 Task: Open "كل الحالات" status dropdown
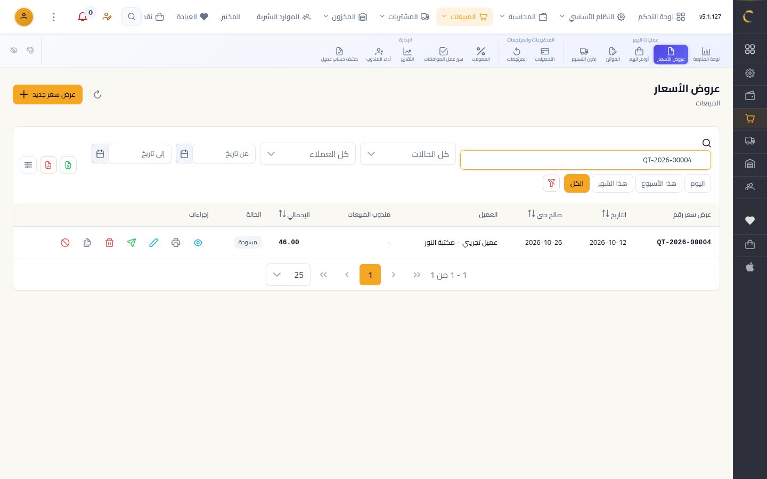point(408,154)
